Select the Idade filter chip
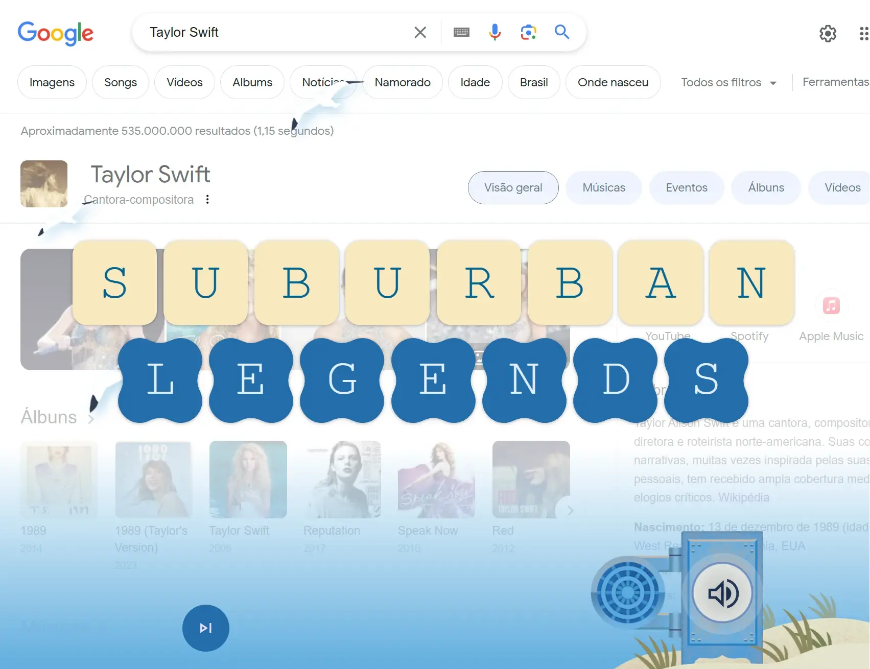Viewport: 870px width, 669px height. (475, 82)
